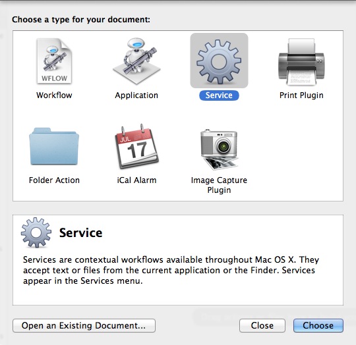Click the 'Image Capture Plugin' text label
The height and width of the screenshot is (345, 356).
click(x=219, y=185)
